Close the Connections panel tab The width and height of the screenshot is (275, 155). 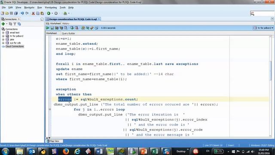point(19,19)
